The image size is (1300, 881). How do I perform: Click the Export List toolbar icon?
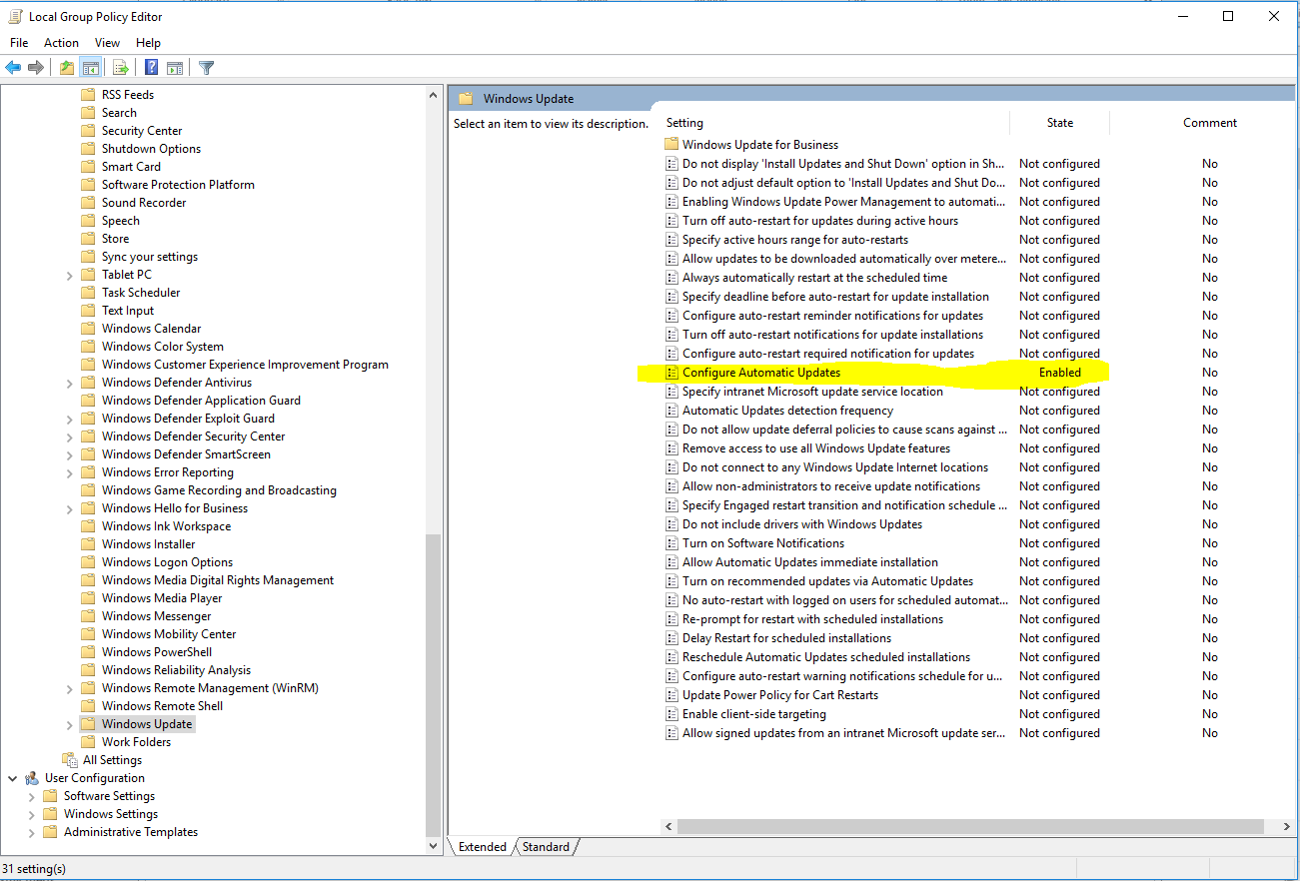tap(120, 68)
